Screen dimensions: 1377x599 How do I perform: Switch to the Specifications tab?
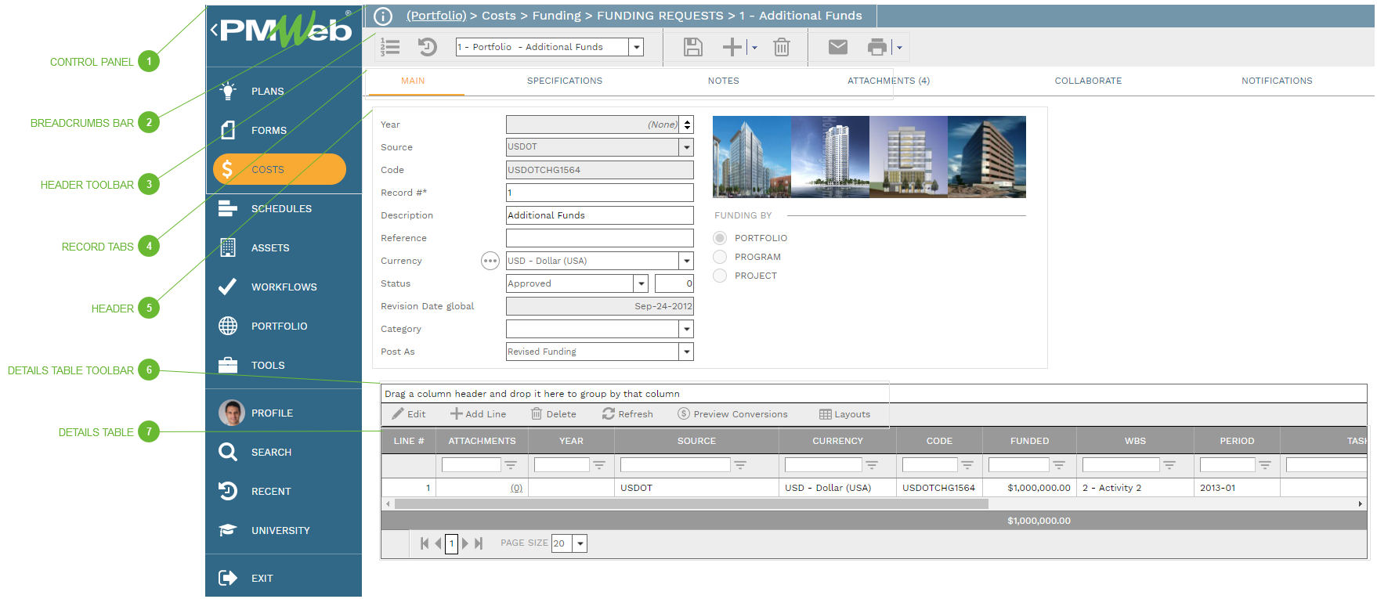[x=564, y=81]
